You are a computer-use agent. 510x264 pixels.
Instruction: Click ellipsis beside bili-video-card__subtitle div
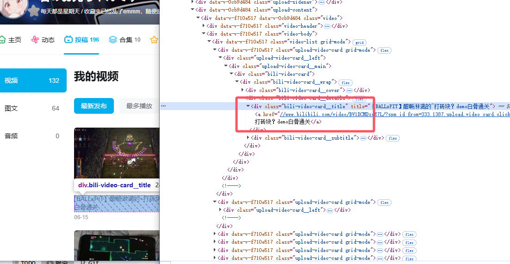click(x=363, y=138)
